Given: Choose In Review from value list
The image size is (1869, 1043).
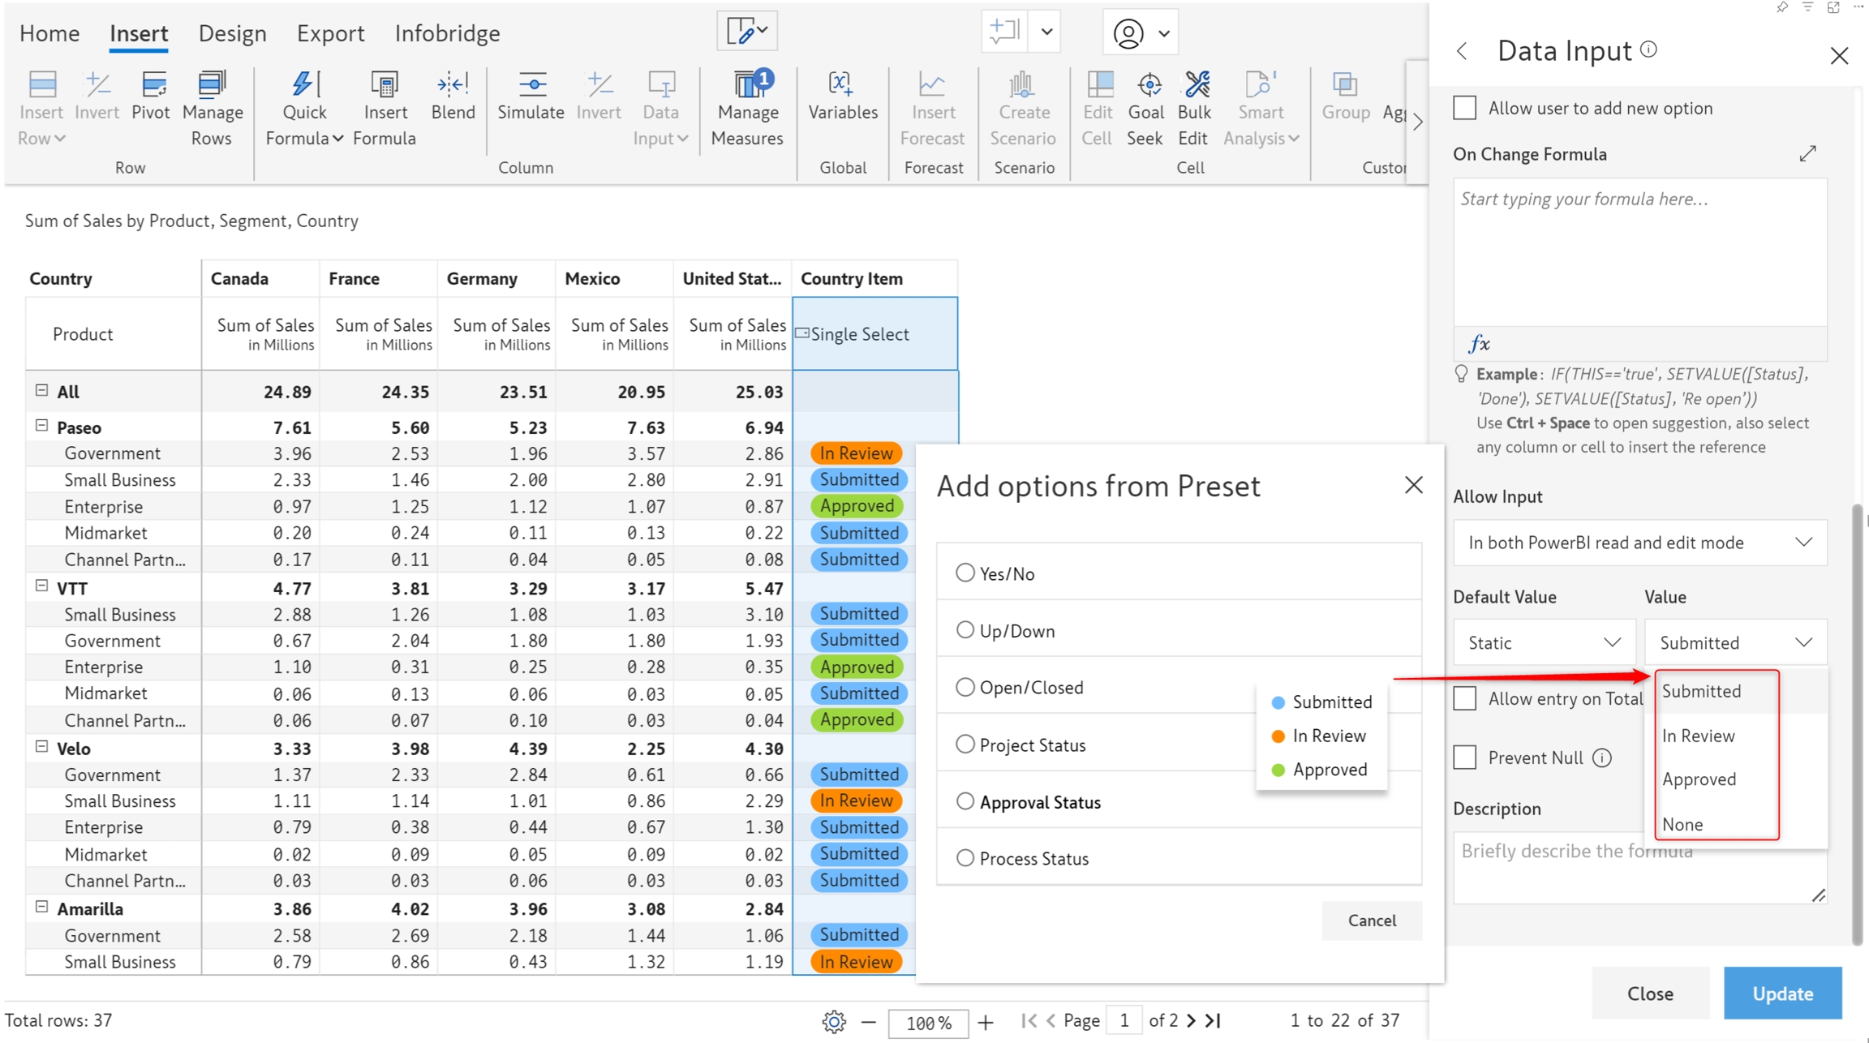Looking at the screenshot, I should tap(1699, 736).
